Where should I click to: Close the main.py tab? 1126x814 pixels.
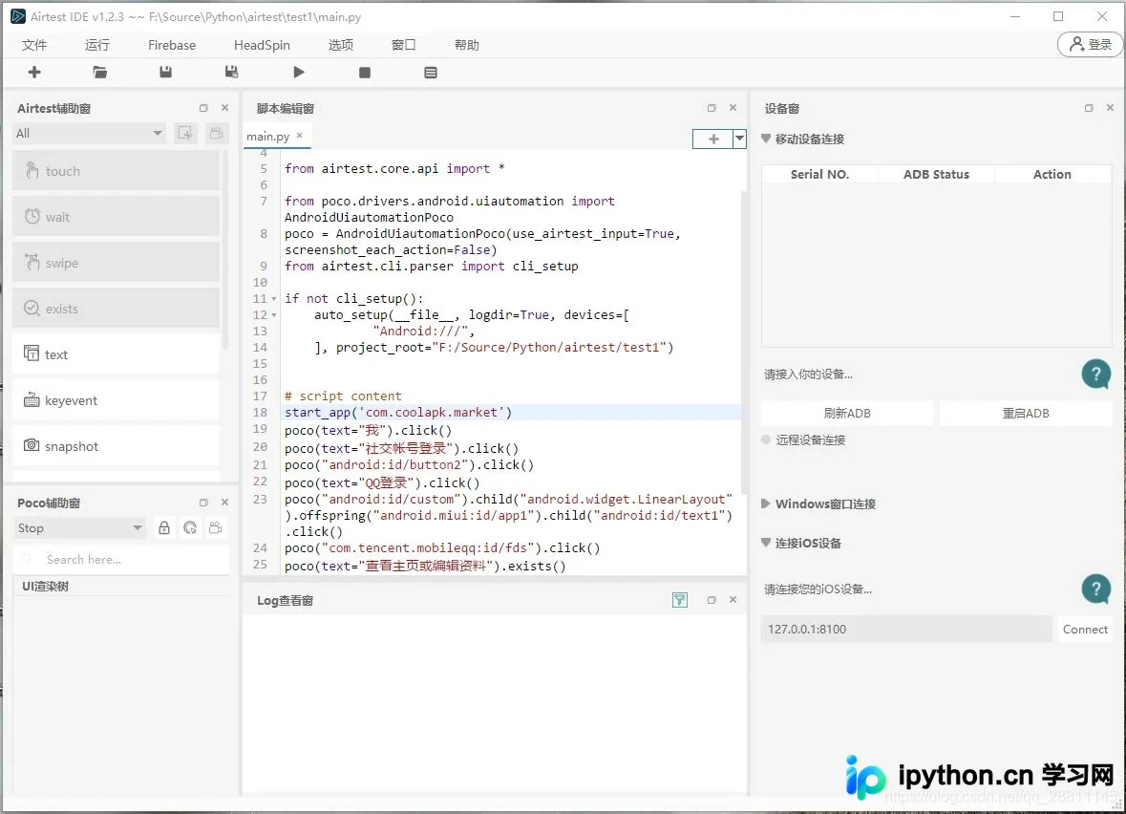tap(300, 136)
